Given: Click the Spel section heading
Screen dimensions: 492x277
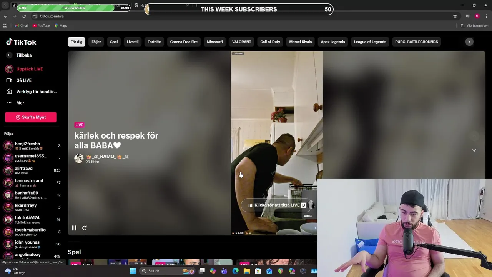Looking at the screenshot, I should pos(74,252).
